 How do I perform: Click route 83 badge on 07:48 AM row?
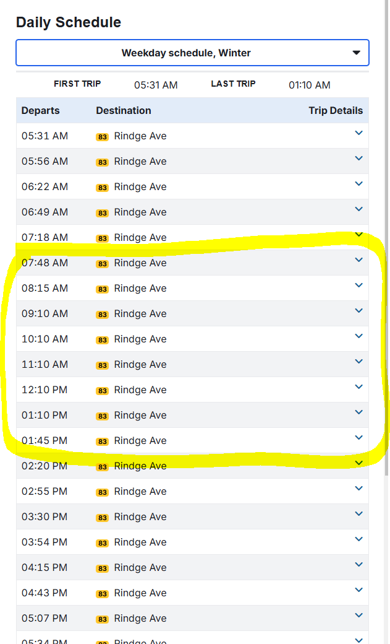[x=103, y=264]
